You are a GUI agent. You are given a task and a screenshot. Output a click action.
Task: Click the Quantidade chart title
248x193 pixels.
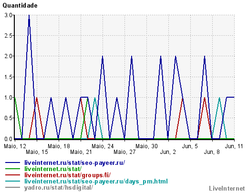coord(20,6)
